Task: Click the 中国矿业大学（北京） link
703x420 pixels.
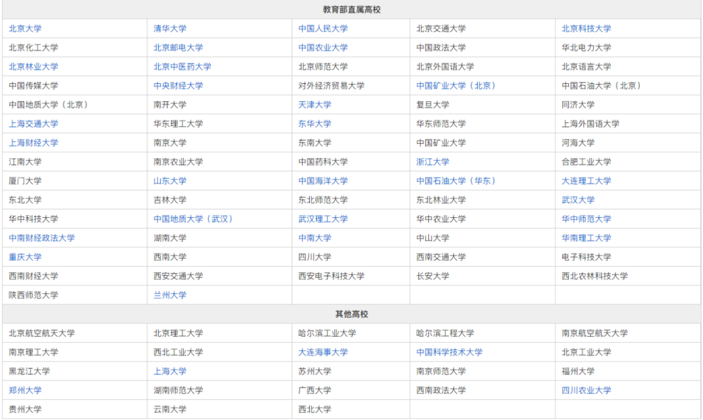Action: click(x=456, y=86)
